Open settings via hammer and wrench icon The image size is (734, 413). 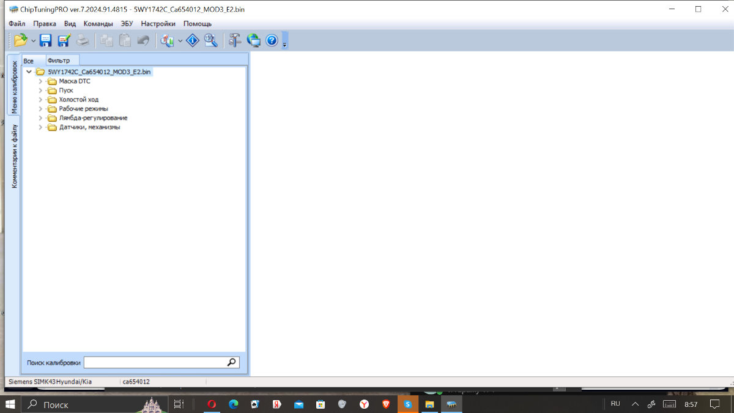(x=235, y=40)
